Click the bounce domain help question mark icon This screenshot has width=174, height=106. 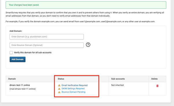(88, 45)
